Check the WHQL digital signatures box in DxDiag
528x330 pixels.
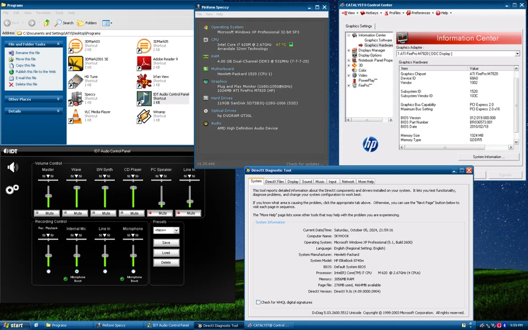click(258, 302)
